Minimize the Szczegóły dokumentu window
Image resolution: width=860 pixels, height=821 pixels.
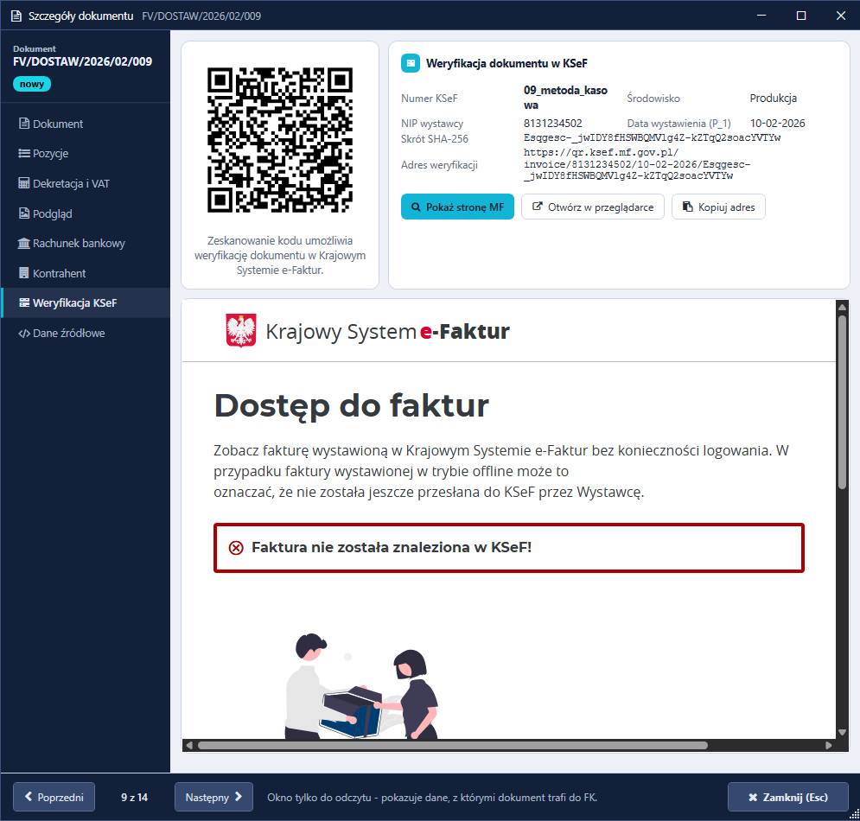click(761, 16)
